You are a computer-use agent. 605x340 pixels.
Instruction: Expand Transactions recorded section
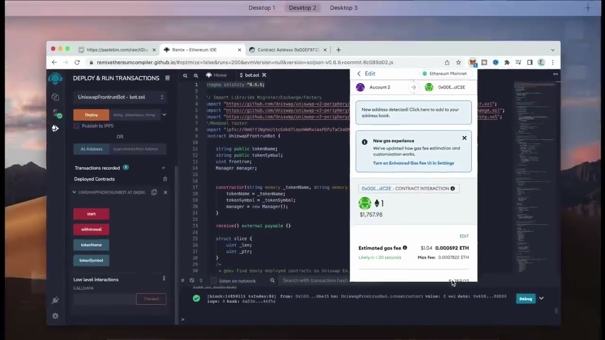pyautogui.click(x=164, y=168)
